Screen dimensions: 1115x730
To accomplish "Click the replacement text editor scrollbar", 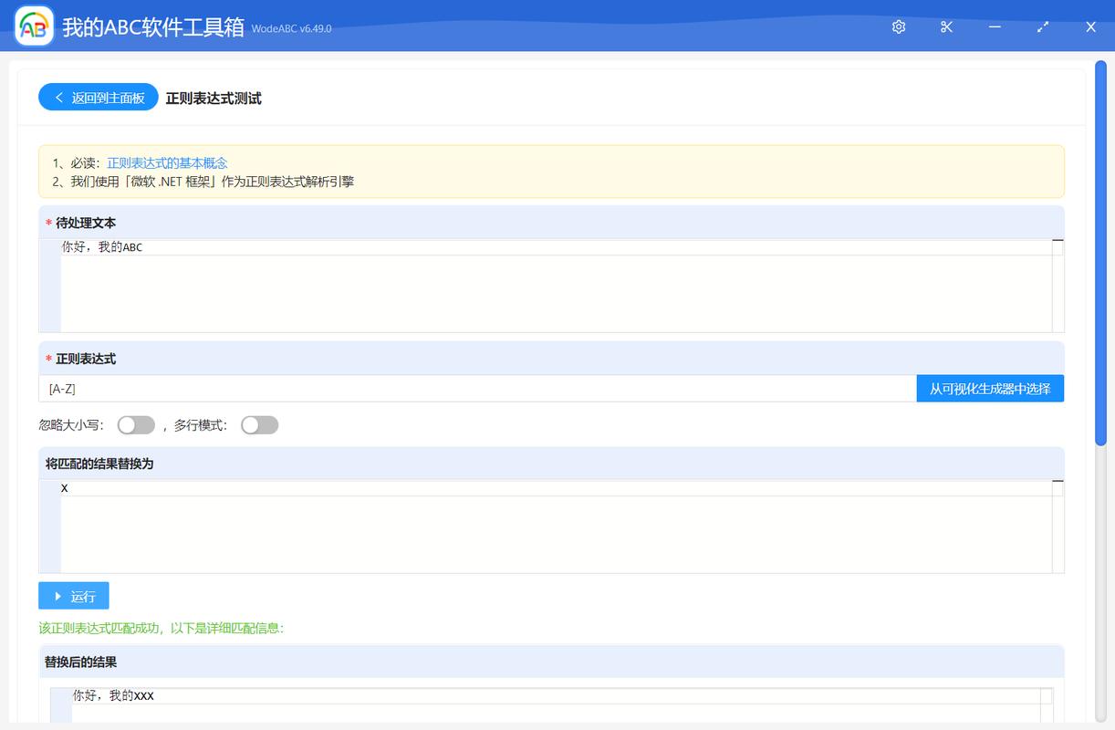I will tap(1058, 527).
